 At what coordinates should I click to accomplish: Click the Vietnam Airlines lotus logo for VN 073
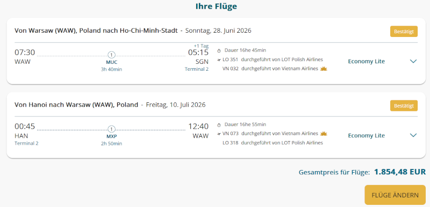(324, 134)
